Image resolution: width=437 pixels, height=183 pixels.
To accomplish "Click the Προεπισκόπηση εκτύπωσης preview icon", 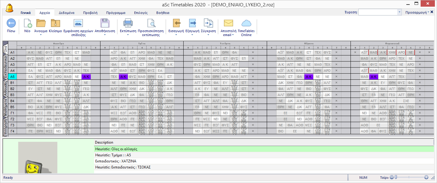I will pos(151,23).
